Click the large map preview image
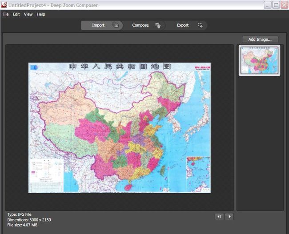Image resolution: width=289 pixels, height=234 pixels. coord(120,128)
